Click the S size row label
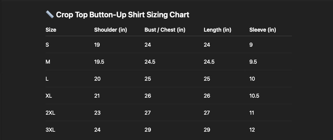Viewport: 333px width, 140px height. point(47,45)
